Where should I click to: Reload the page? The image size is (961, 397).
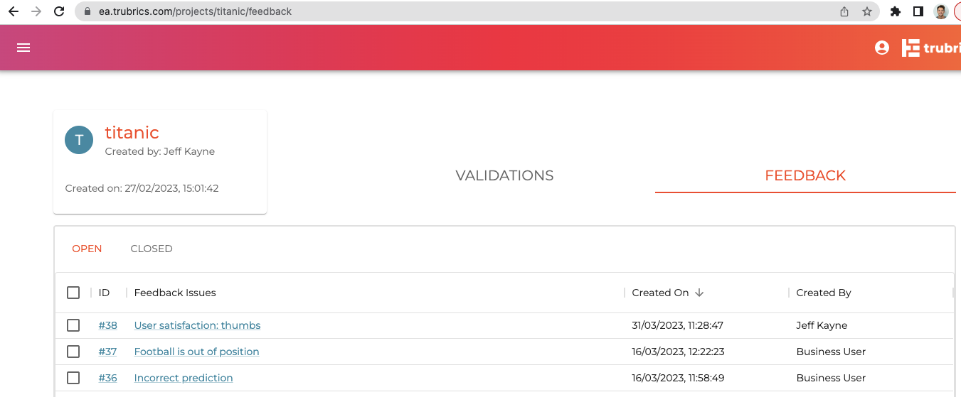pos(59,11)
